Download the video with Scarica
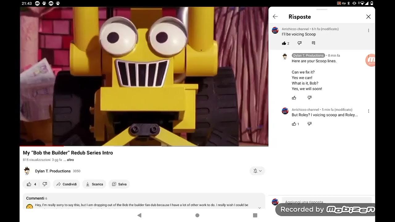Viewport: 395px width, 222px height. coord(94,184)
